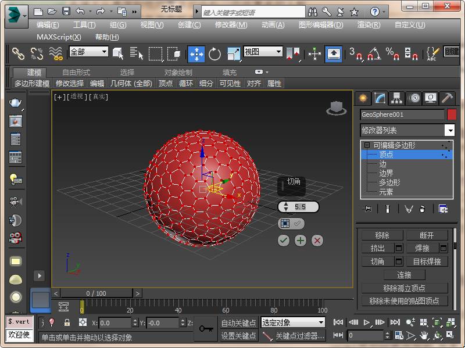Select the Move tool in toolbar
This screenshot has height=348, width=465.
tap(196, 54)
